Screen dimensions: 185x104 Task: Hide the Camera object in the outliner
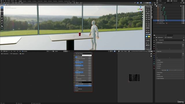pos(182,8)
